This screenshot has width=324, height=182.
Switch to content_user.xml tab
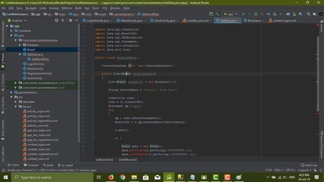197,21
